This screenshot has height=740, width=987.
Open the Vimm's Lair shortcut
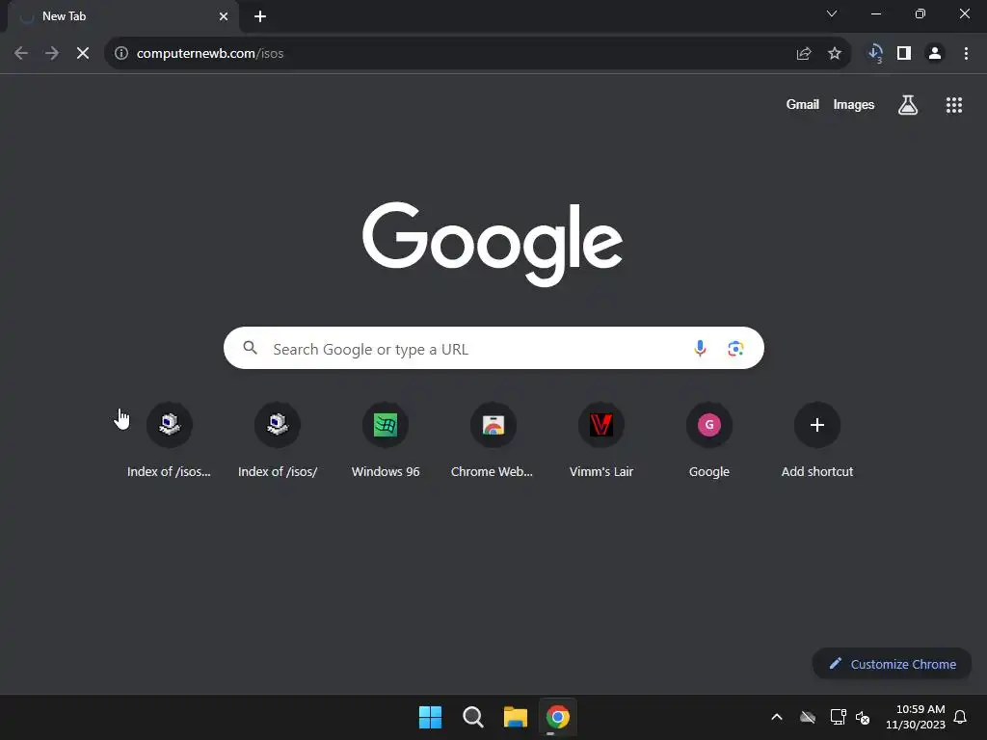pos(601,440)
